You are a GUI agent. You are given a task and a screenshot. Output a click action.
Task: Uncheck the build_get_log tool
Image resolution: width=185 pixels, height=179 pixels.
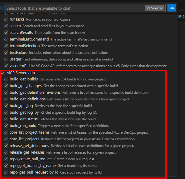(6, 106)
